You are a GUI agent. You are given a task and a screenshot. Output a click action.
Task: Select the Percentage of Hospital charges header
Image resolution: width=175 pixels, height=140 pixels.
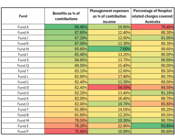(153, 16)
